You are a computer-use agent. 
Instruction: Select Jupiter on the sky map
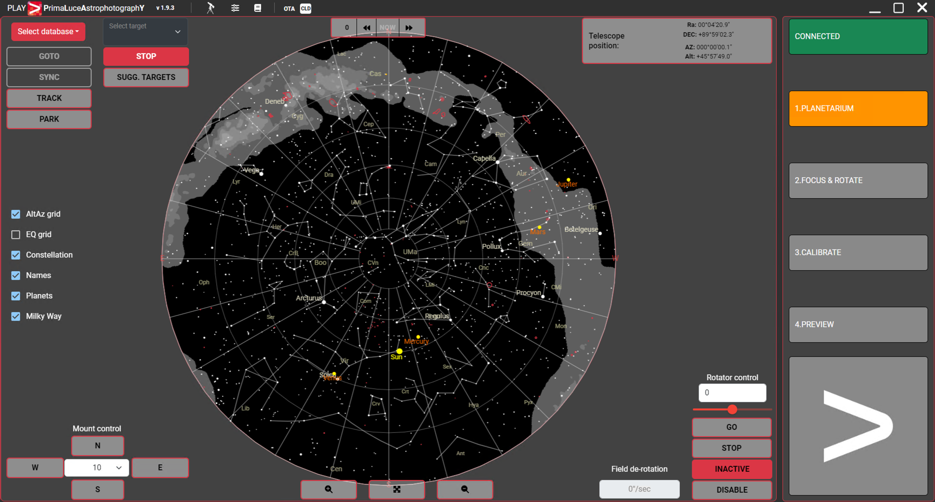568,180
